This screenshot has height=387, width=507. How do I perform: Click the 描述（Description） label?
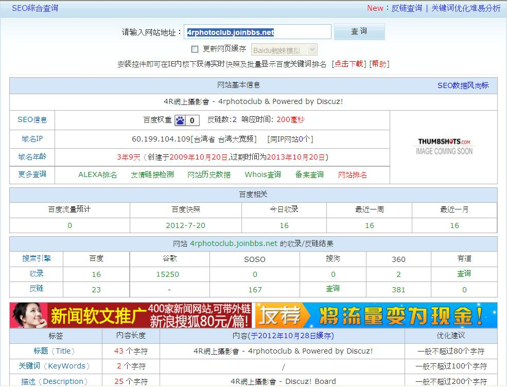(x=55, y=381)
